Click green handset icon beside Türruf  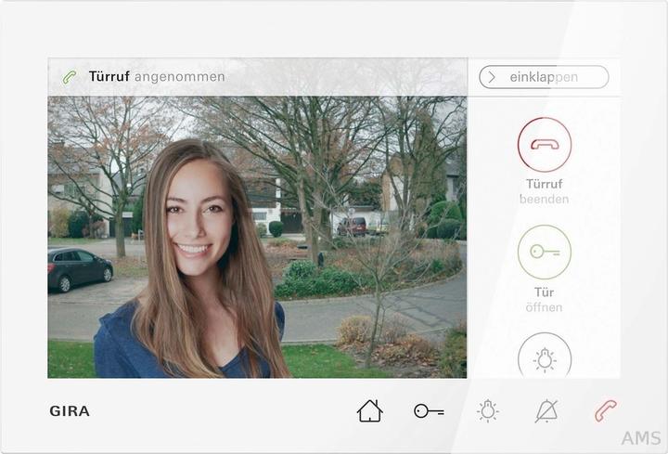70,77
